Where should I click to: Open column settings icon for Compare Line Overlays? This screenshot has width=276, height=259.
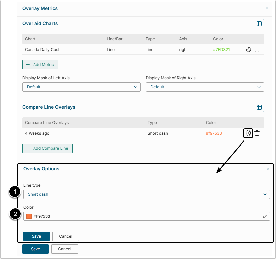[x=259, y=107]
